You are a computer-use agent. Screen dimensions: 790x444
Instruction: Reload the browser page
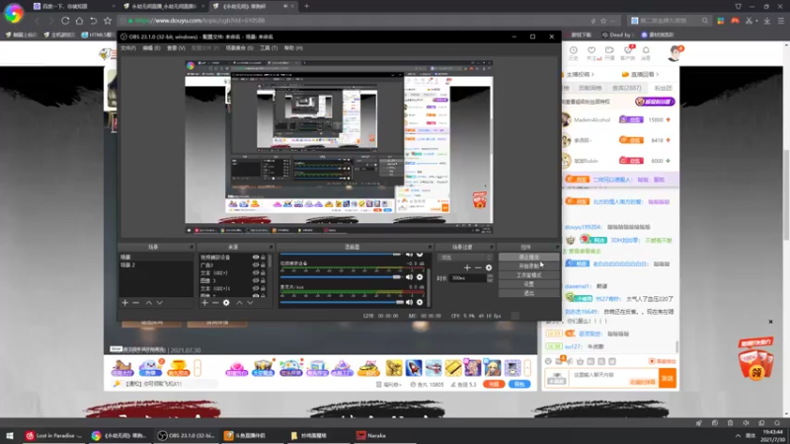click(x=65, y=21)
